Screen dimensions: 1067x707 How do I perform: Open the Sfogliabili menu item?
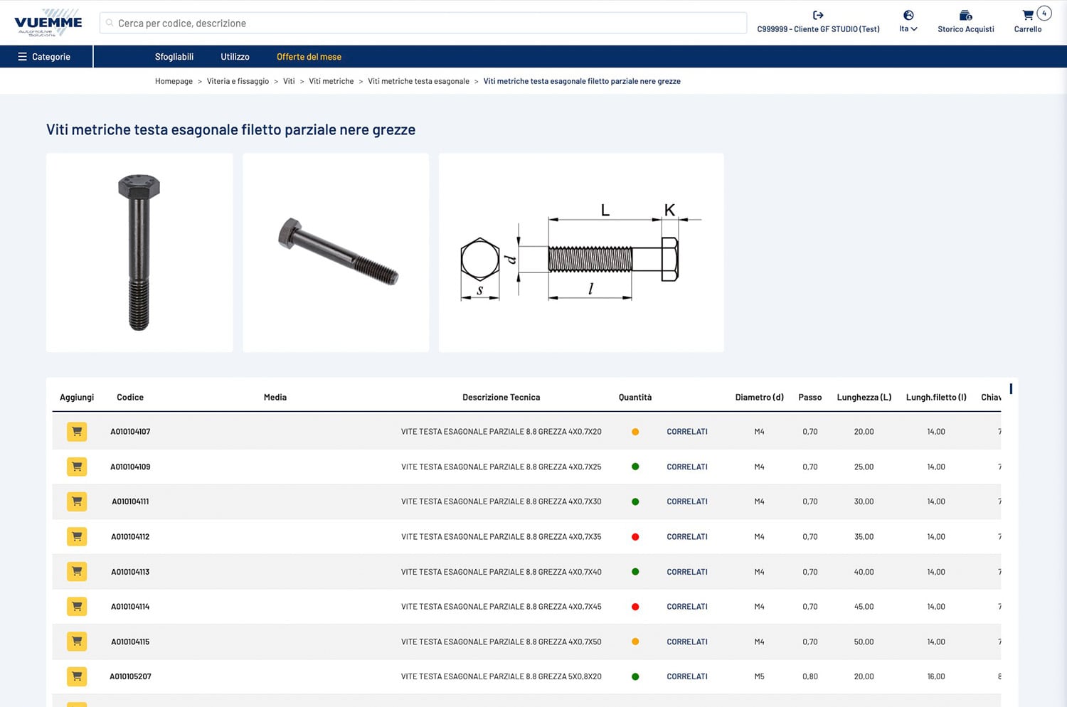174,57
